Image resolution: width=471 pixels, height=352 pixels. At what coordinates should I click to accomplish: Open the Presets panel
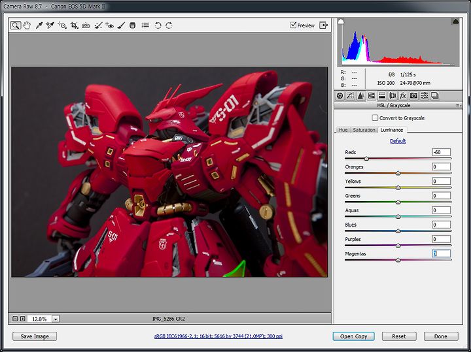click(x=424, y=95)
